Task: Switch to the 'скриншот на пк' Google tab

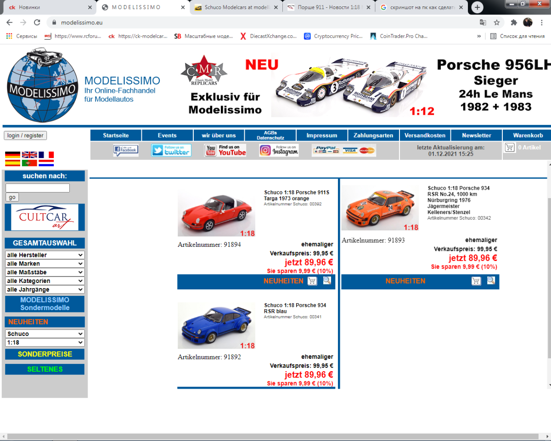Action: tap(422, 8)
